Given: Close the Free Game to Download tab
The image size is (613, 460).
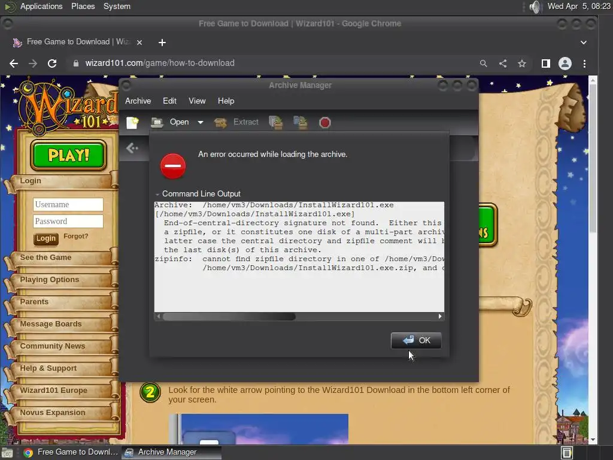Looking at the screenshot, I should 139,43.
